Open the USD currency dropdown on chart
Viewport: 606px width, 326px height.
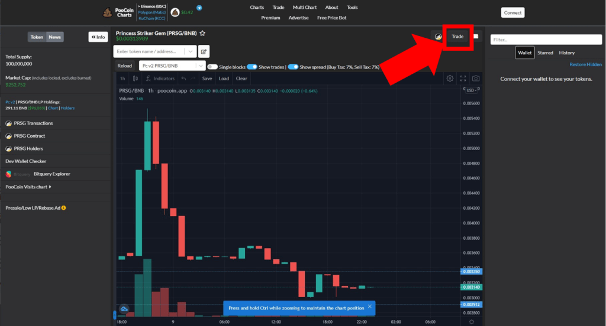coord(471,90)
